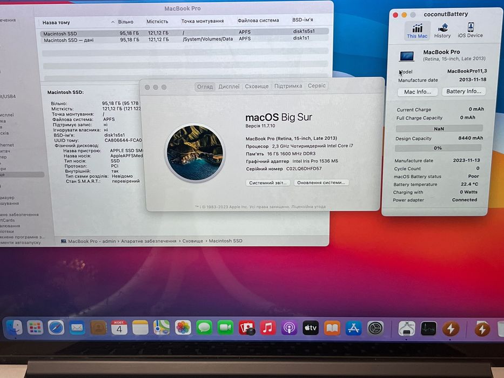Click the /System/Volumes/Data mount point cell
Image resolution: width=504 pixels, height=378 pixels.
pyautogui.click(x=207, y=39)
